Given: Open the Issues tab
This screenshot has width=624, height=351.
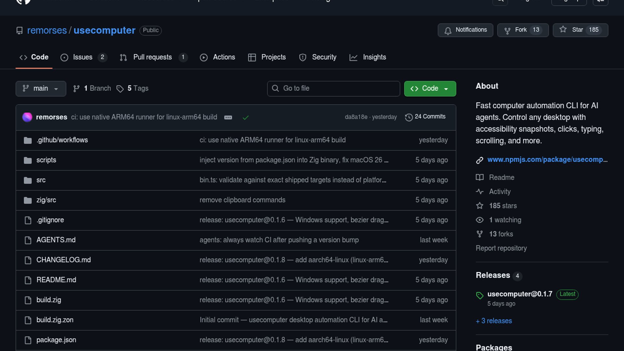Looking at the screenshot, I should point(83,57).
